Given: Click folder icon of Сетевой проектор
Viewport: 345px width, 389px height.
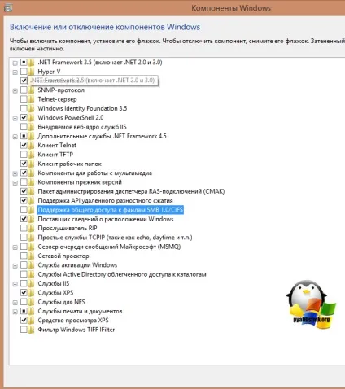Looking at the screenshot, I should tap(31, 256).
